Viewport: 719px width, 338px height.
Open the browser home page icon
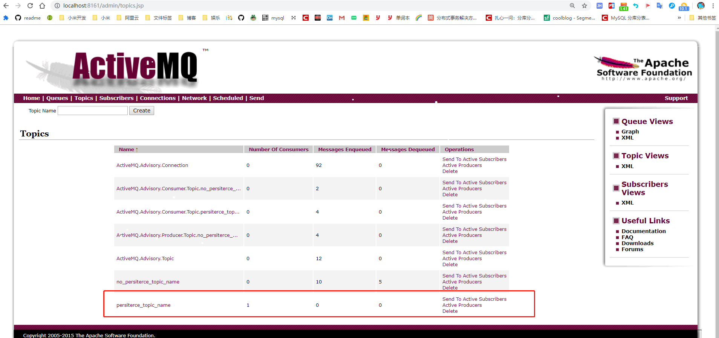point(42,6)
